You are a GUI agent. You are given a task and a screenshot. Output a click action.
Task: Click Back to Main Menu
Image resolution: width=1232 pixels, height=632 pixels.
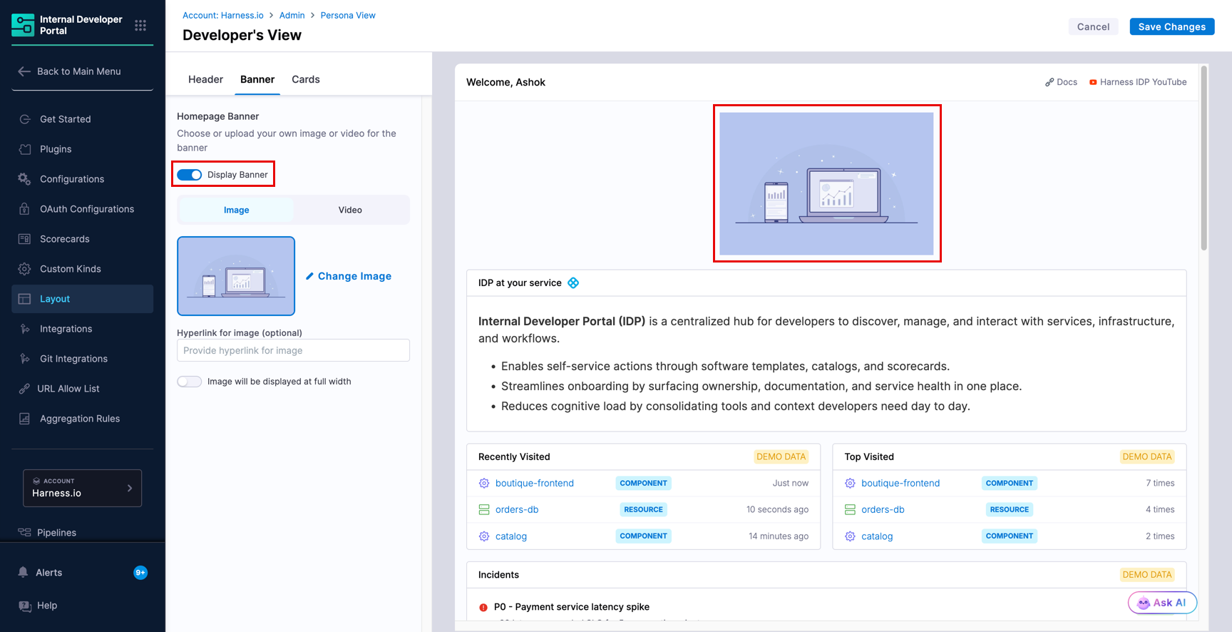78,71
